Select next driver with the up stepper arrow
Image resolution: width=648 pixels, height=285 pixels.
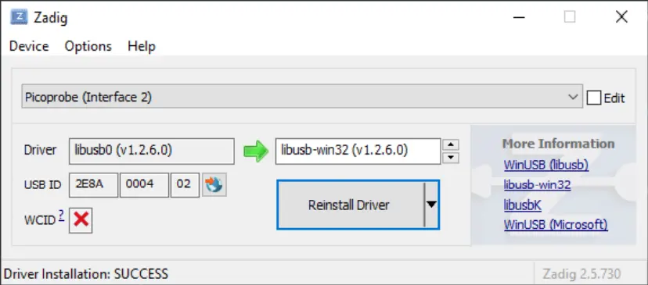tap(451, 144)
